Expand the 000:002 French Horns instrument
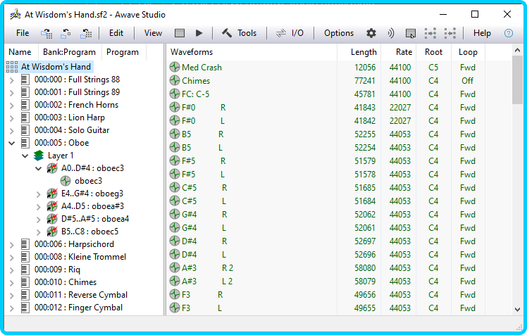 12,106
